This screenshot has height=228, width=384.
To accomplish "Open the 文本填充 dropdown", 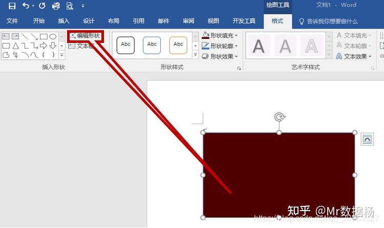I will 354,35.
